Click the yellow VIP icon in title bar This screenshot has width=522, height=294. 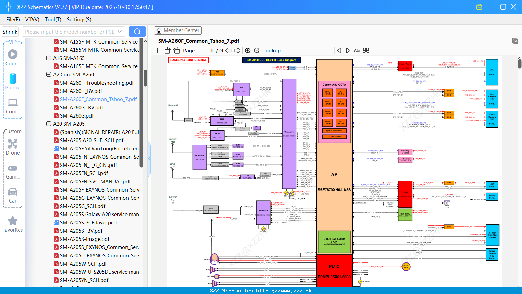(x=479, y=7)
